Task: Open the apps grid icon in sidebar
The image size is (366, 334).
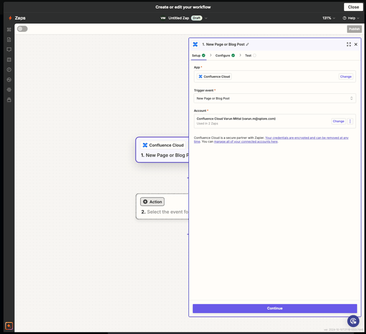Action: click(x=9, y=29)
